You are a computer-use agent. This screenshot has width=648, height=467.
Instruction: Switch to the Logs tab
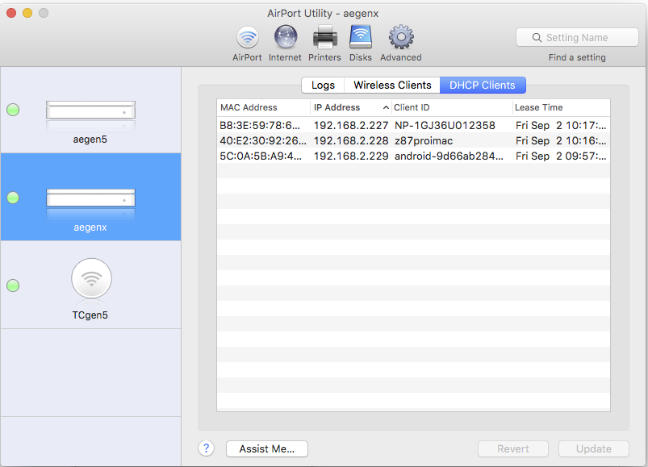[323, 85]
